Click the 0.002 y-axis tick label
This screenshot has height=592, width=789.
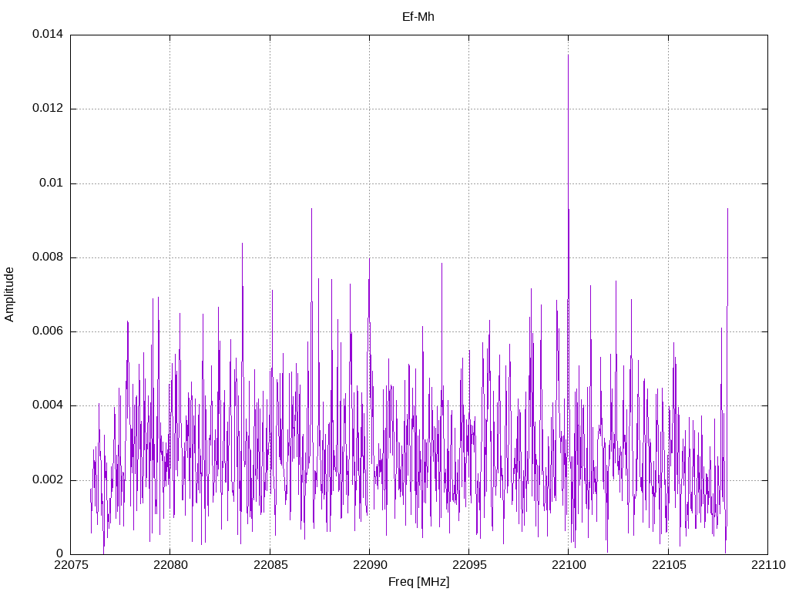(47, 480)
